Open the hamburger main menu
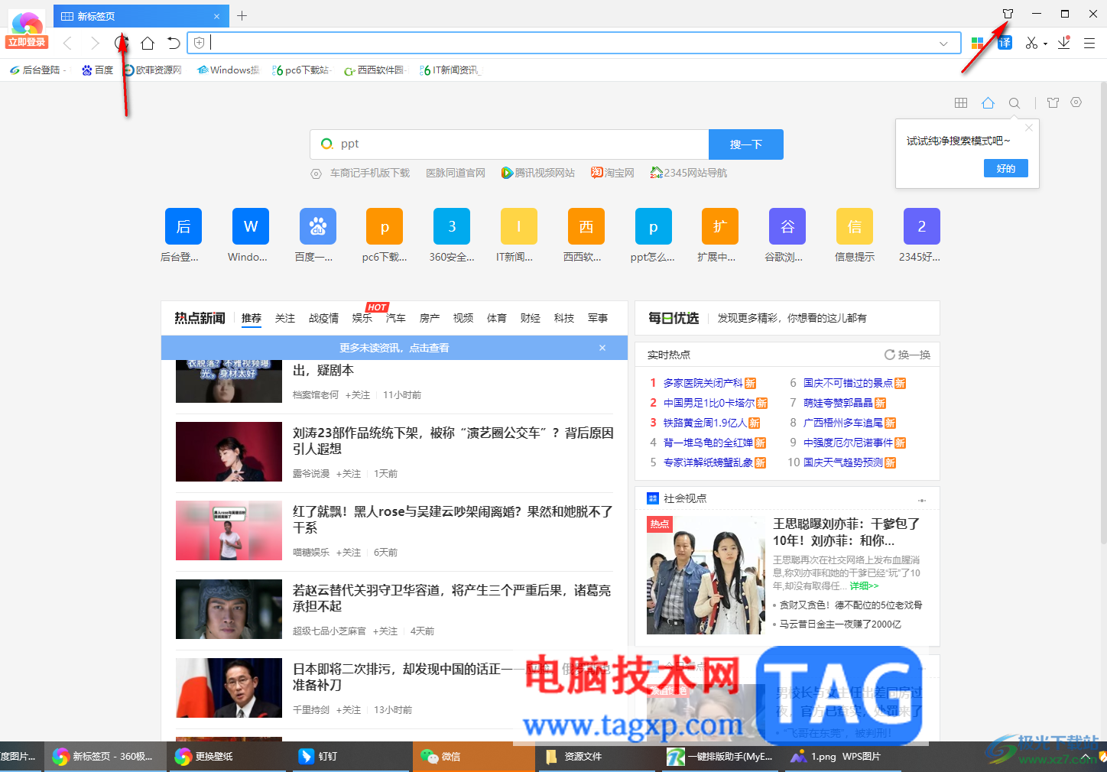Image resolution: width=1107 pixels, height=772 pixels. pyautogui.click(x=1089, y=44)
